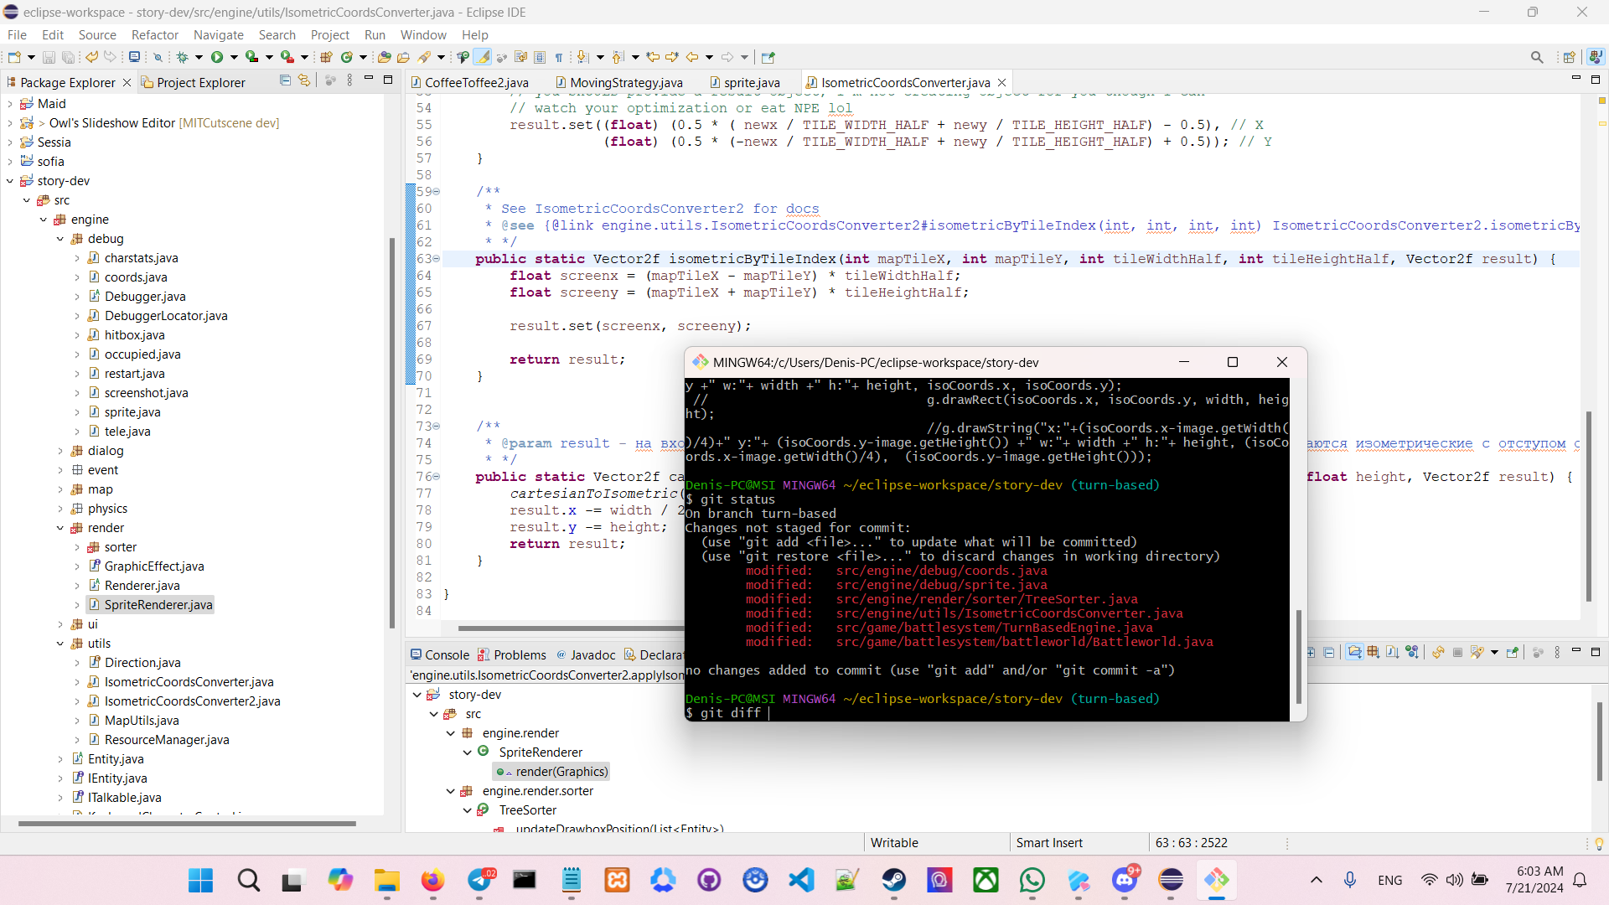Toggle Link with Editor in Package Explorer
The width and height of the screenshot is (1609, 905).
click(304, 80)
